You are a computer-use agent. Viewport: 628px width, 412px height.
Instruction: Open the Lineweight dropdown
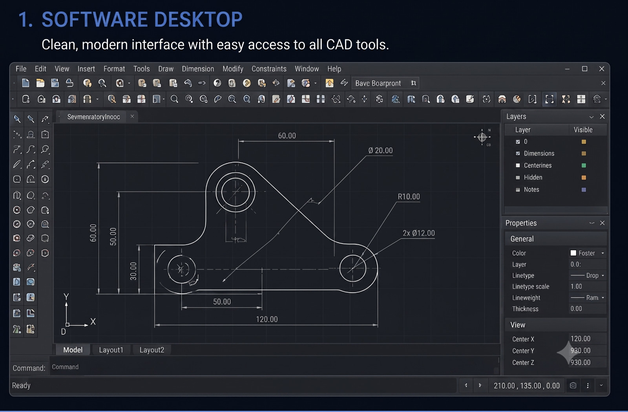pyautogui.click(x=587, y=298)
